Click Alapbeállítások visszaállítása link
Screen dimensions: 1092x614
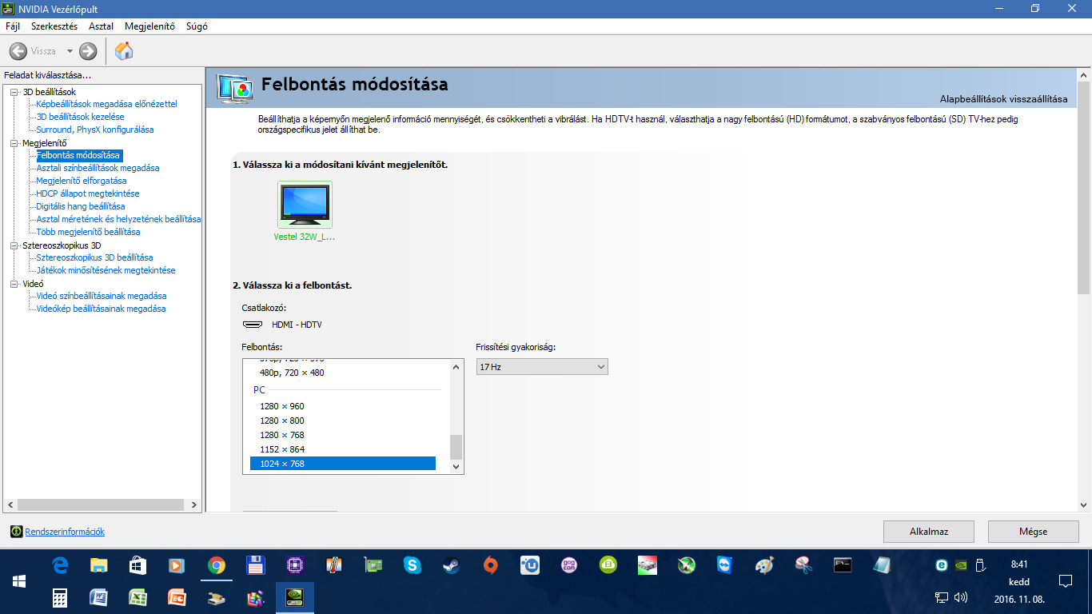click(x=1003, y=99)
